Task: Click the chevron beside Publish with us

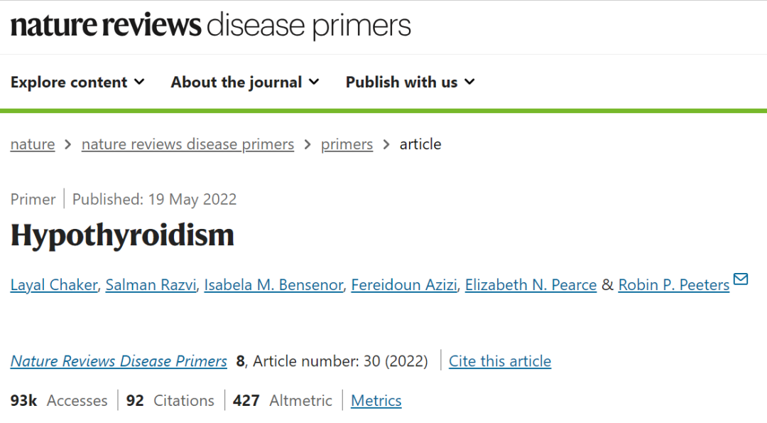Action: tap(469, 82)
